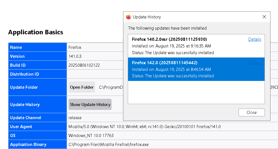278x149 pixels.
Task: Click the Firefox logo in Update History titlebar
Action: (129, 17)
